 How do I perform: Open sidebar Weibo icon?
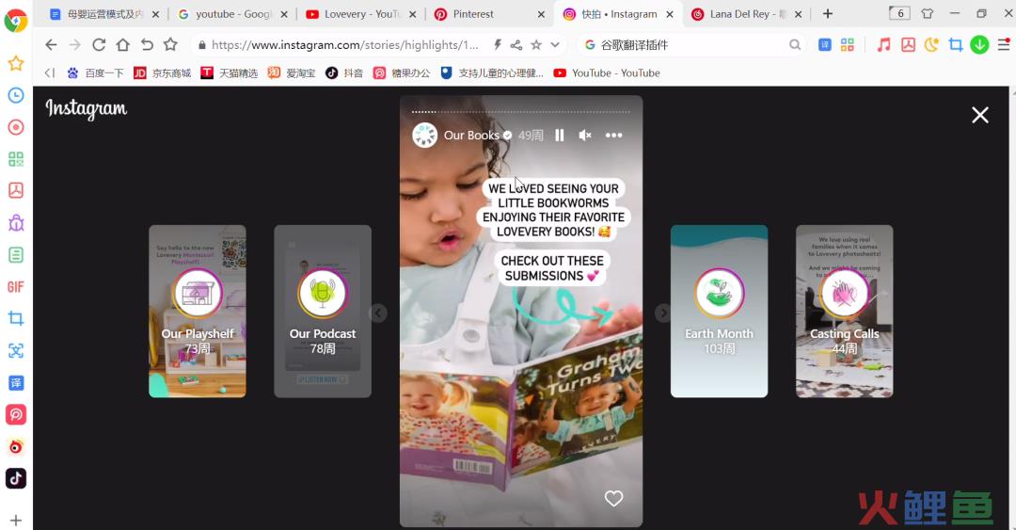pyautogui.click(x=16, y=446)
